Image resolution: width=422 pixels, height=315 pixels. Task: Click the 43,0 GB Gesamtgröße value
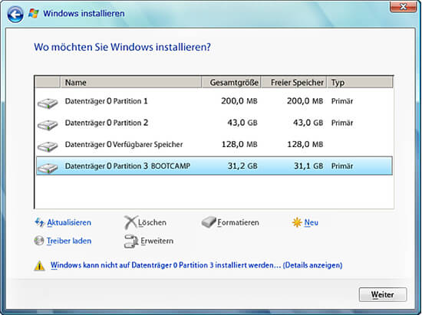tap(242, 123)
